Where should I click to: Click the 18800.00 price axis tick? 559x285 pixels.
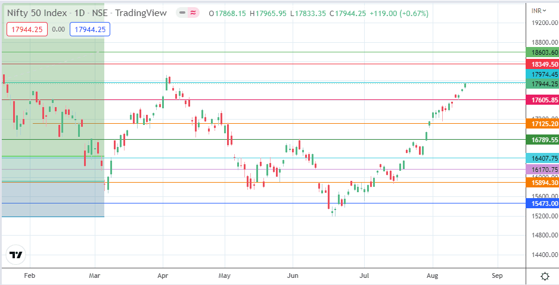point(544,42)
